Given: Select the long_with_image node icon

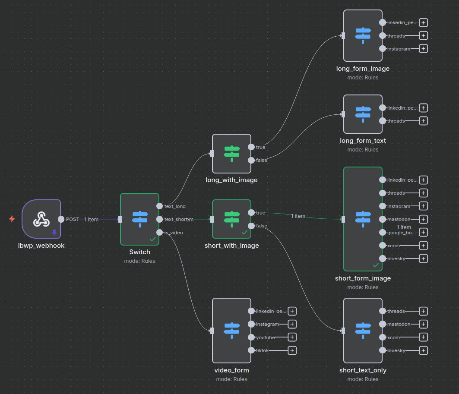Looking at the screenshot, I should tap(231, 154).
